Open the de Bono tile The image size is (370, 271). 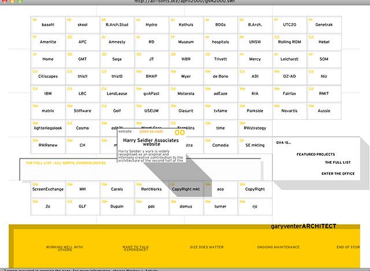click(220, 76)
